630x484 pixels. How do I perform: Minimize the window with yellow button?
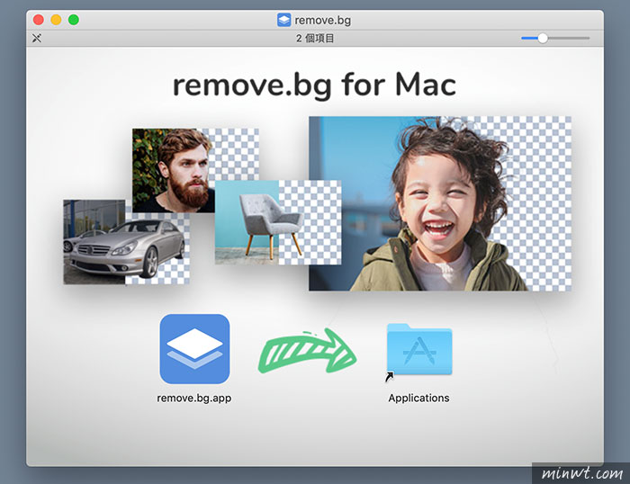click(56, 20)
